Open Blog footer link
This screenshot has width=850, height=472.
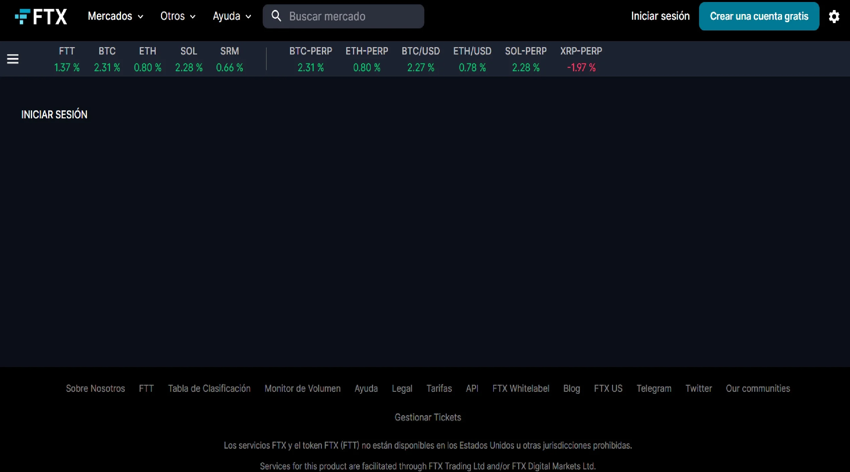(x=571, y=389)
